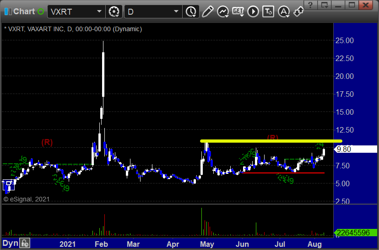Click the tallest February candlestick near 25.00
This screenshot has width=379, height=250.
(103, 74)
